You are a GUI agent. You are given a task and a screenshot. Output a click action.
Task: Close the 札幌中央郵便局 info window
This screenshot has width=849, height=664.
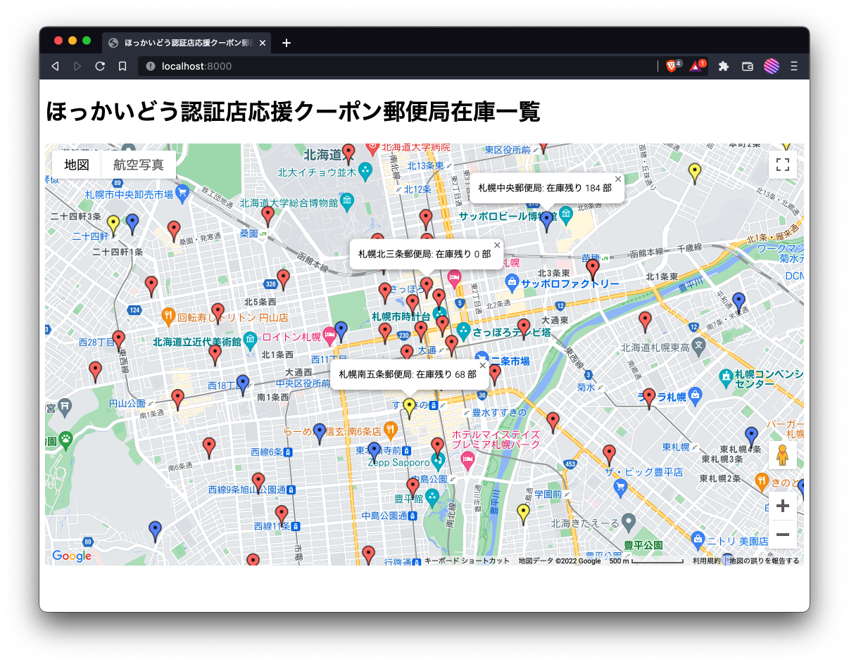[618, 179]
